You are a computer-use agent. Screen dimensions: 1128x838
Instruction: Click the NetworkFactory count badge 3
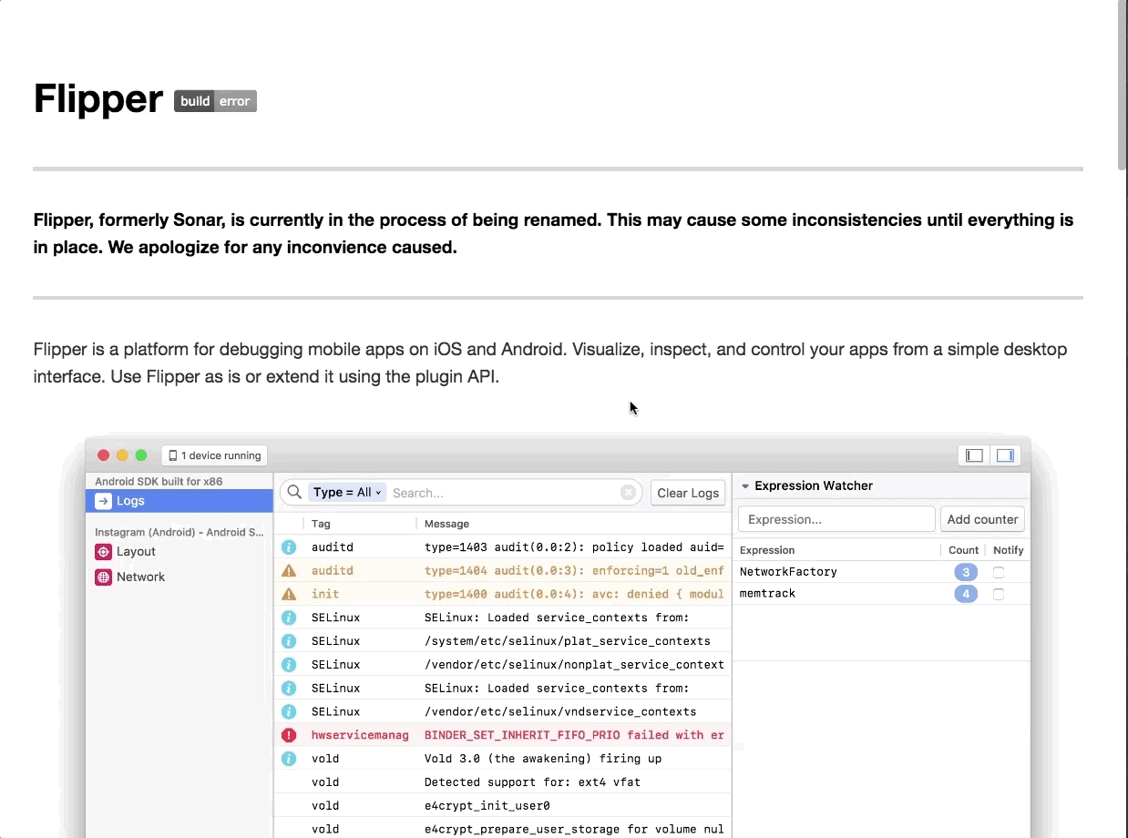tap(965, 572)
